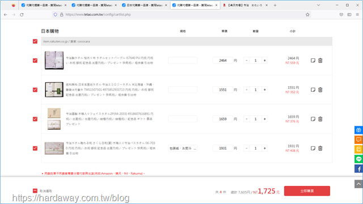The height and width of the screenshot is (204, 363).
Task: Switch to the third letao tab
Action: [145, 5]
